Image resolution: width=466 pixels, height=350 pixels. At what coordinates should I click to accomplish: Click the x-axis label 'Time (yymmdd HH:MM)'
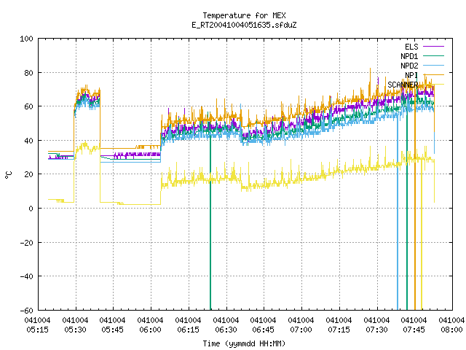coord(244,343)
